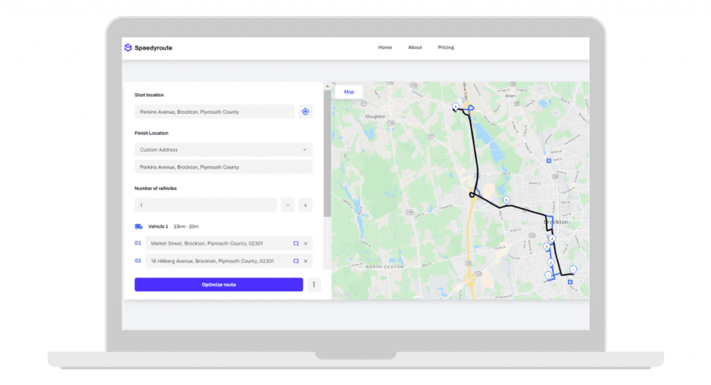The image size is (711, 385).
Task: Click stop number 02 label
Action: click(138, 261)
